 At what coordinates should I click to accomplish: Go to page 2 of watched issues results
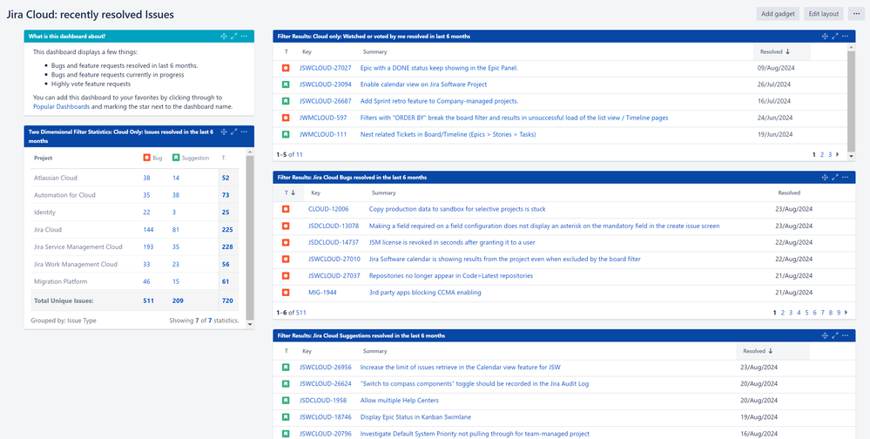pyautogui.click(x=822, y=154)
